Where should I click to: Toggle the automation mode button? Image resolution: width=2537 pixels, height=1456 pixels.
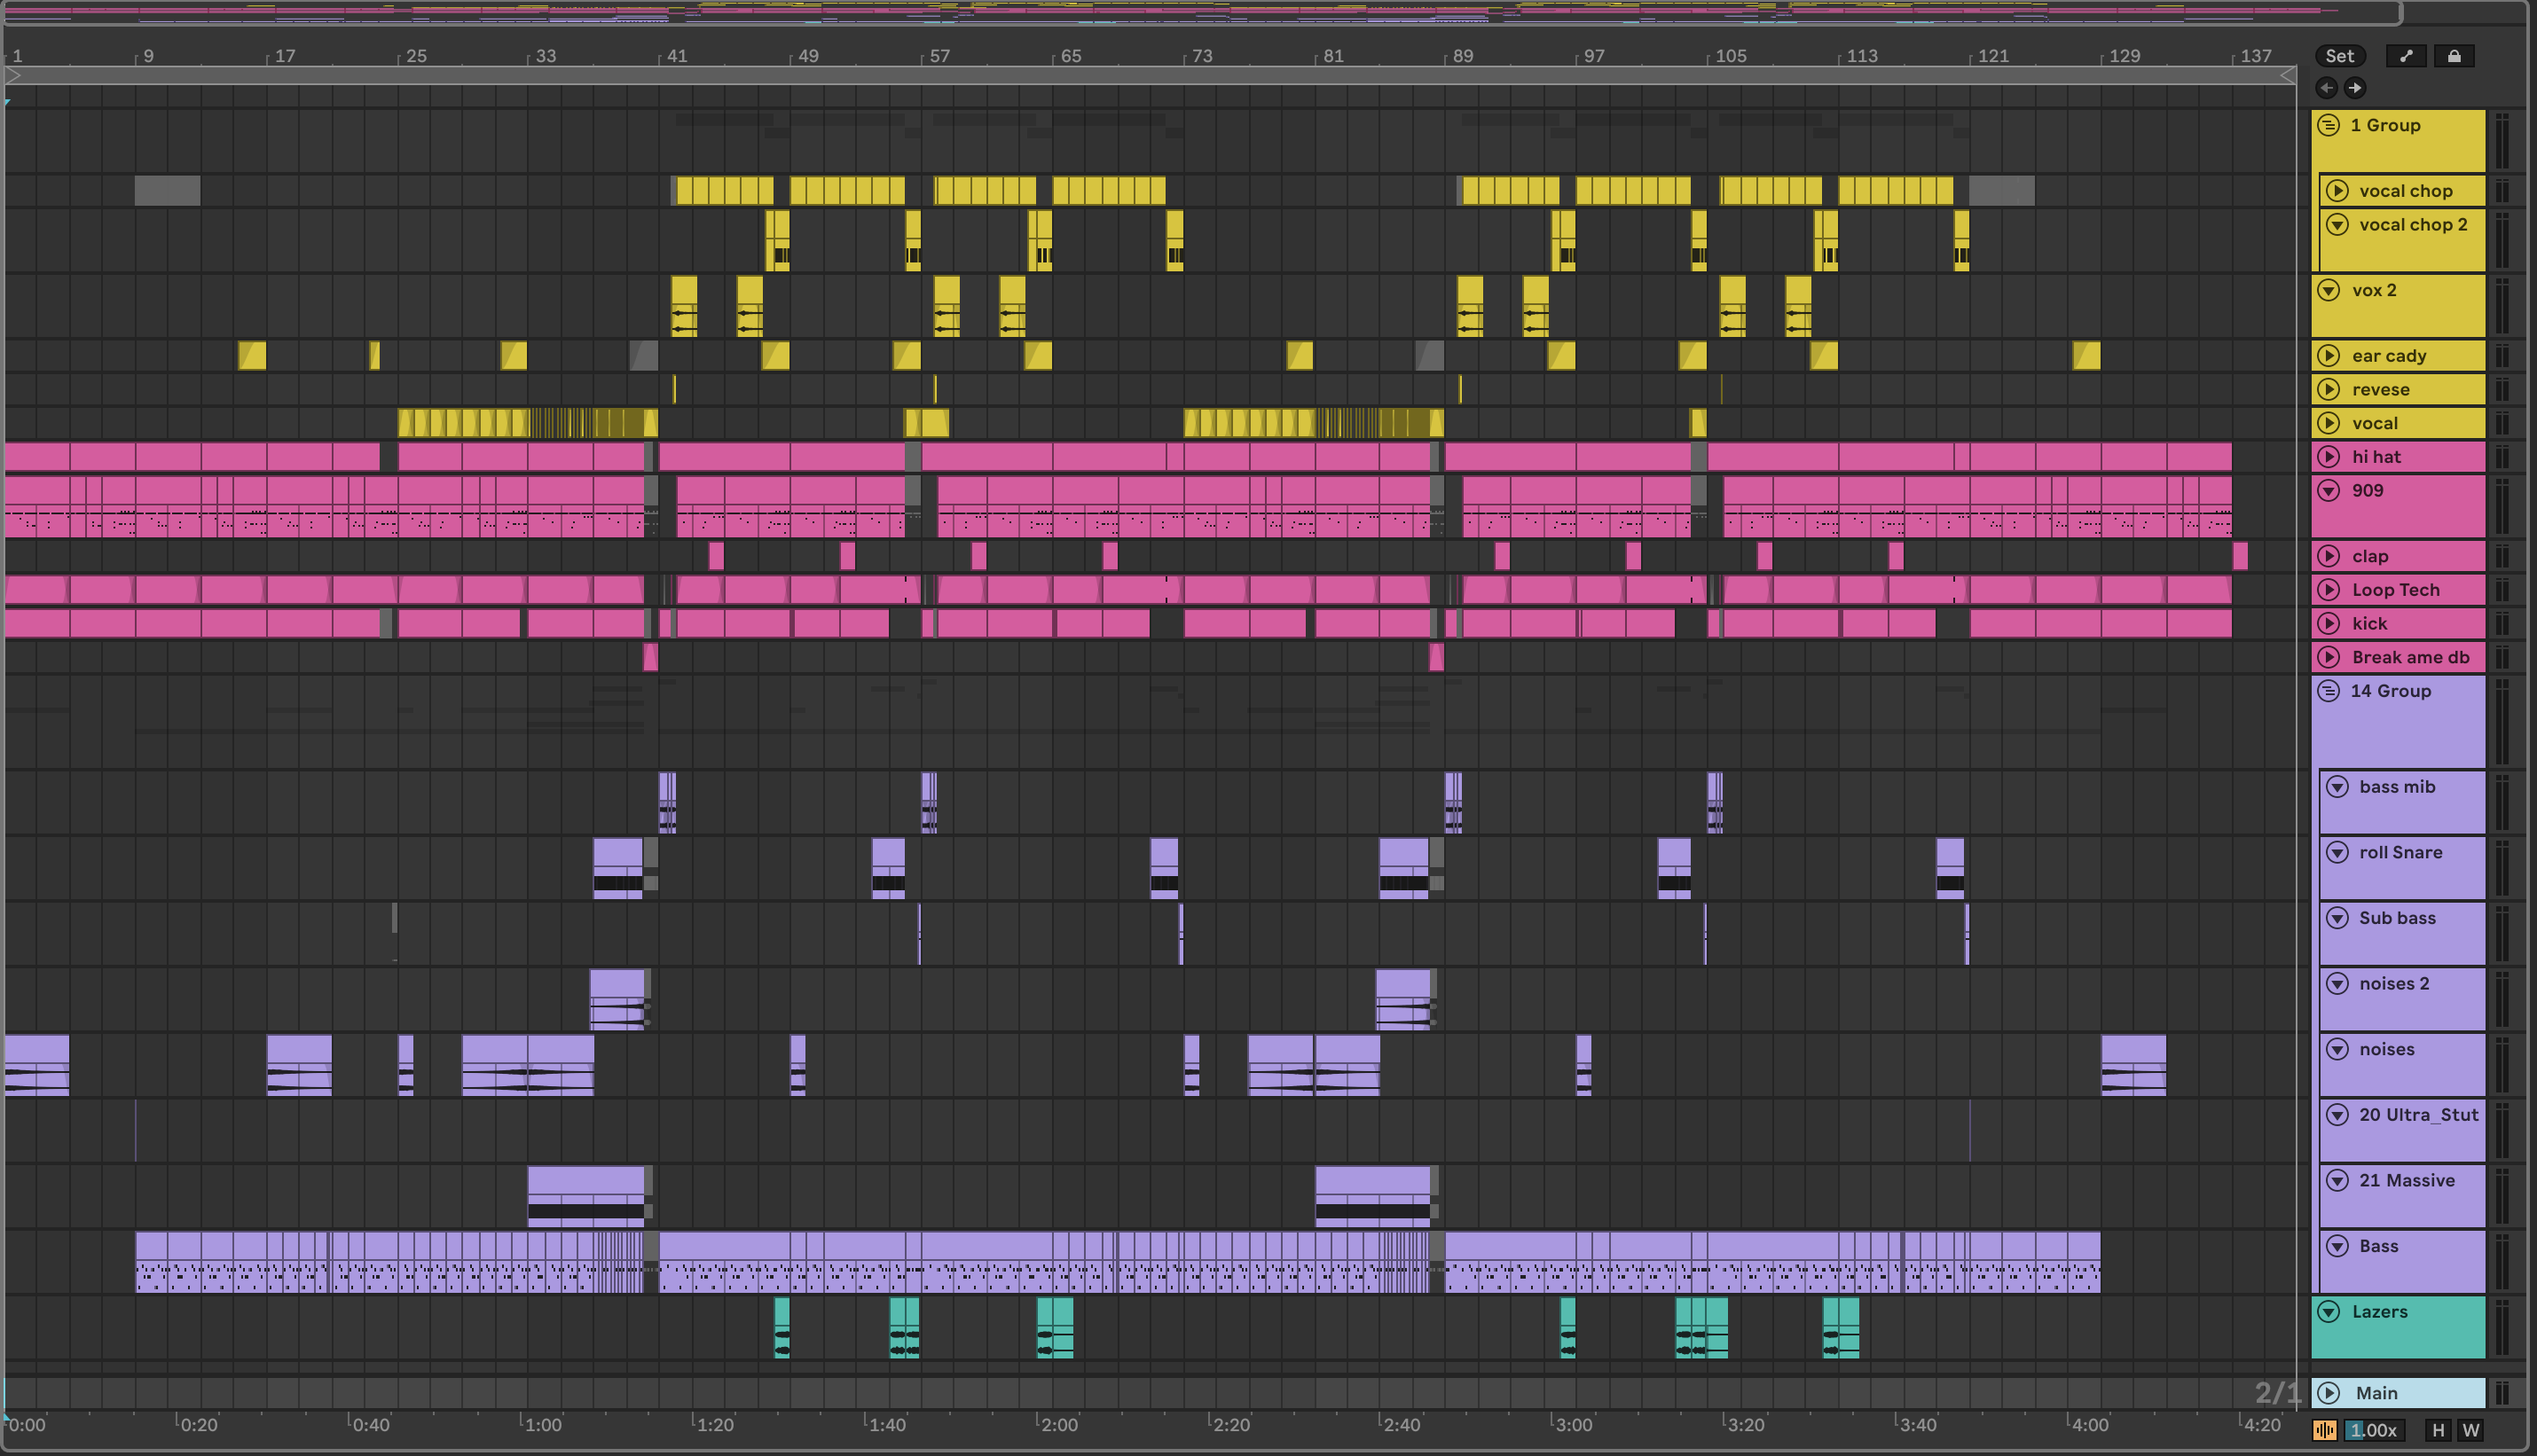click(2406, 56)
